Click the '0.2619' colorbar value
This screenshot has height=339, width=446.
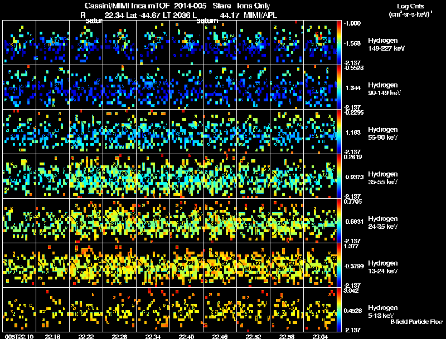click(x=353, y=158)
